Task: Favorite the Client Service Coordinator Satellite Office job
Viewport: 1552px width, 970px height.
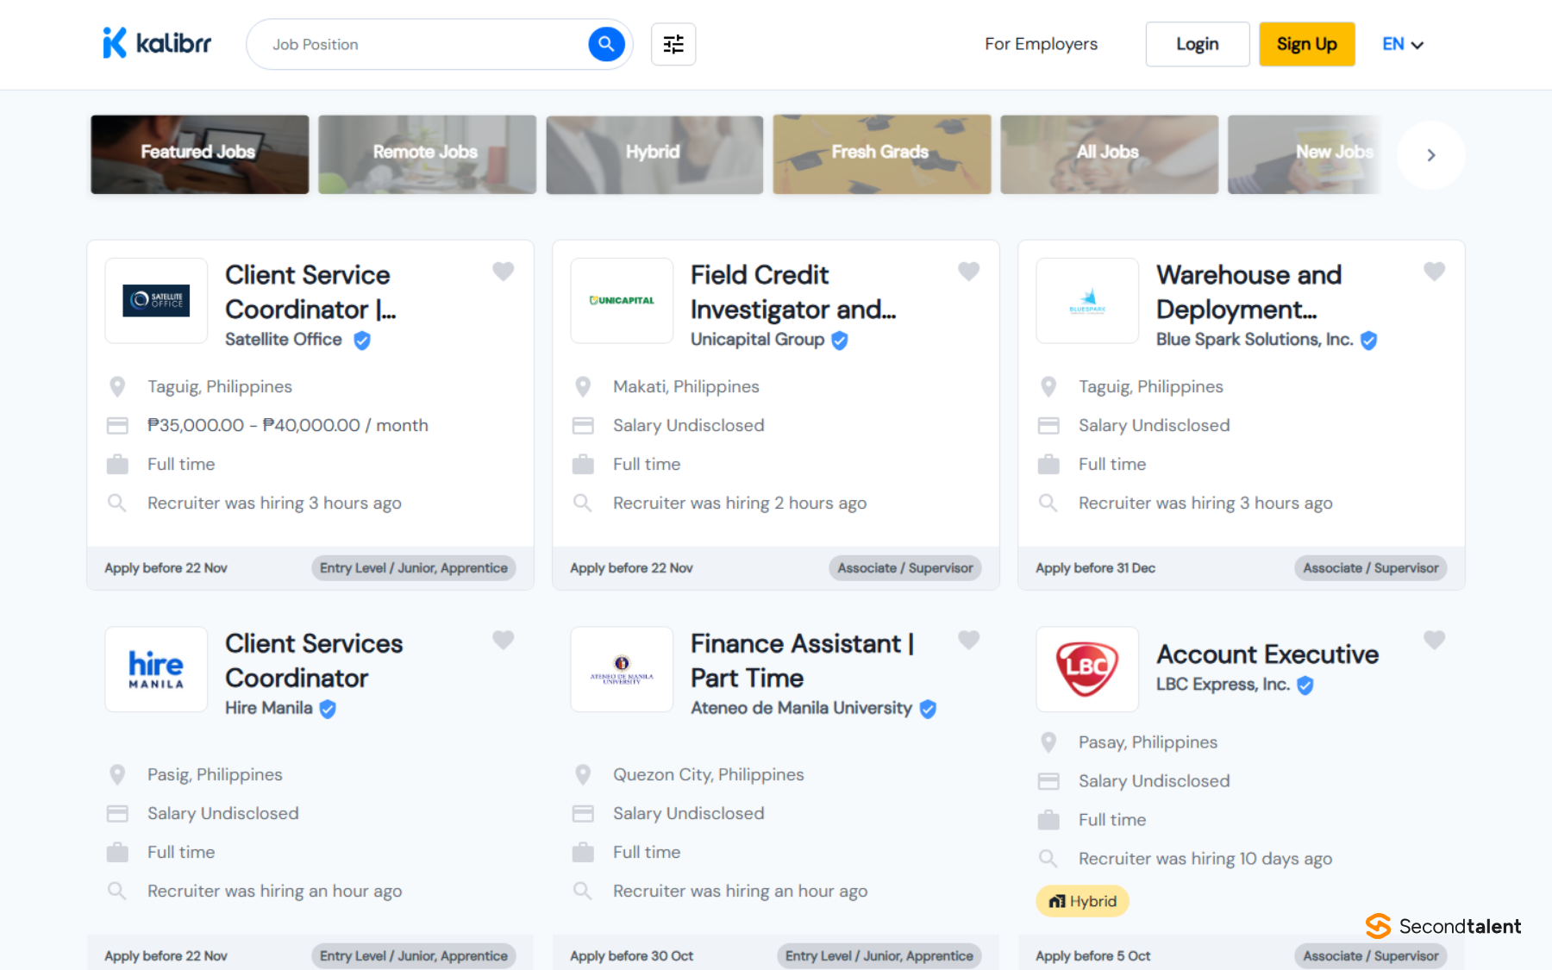Action: pyautogui.click(x=504, y=272)
